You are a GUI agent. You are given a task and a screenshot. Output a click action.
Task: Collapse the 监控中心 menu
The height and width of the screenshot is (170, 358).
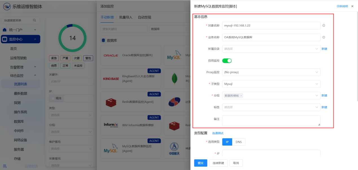[x=35, y=39]
